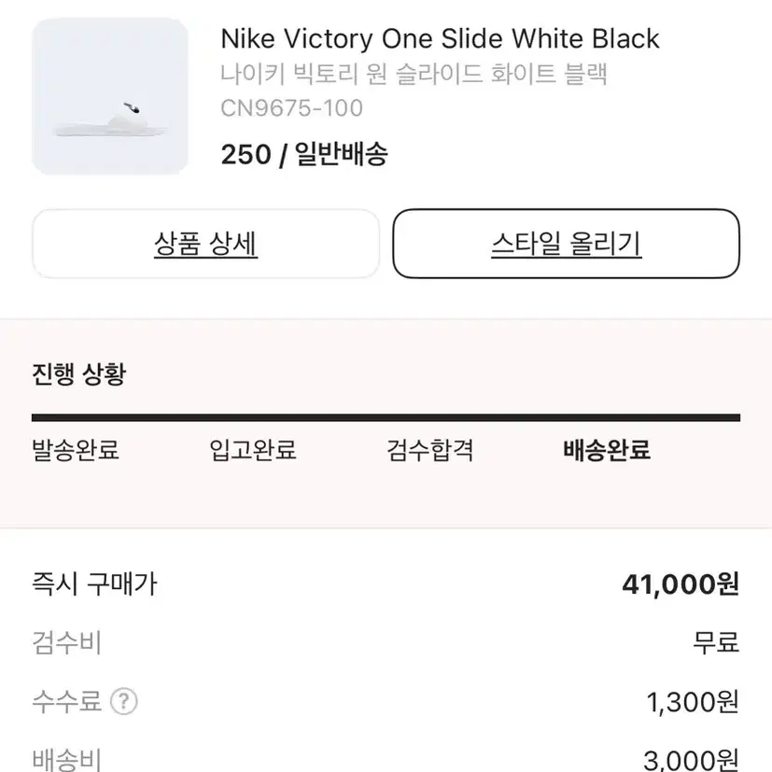Click the Korean product name text
Screen dimensions: 772x772
tap(414, 75)
